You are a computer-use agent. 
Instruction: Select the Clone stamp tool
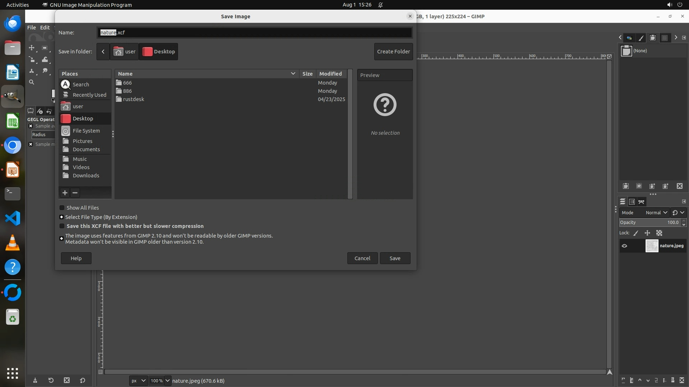coord(32,71)
